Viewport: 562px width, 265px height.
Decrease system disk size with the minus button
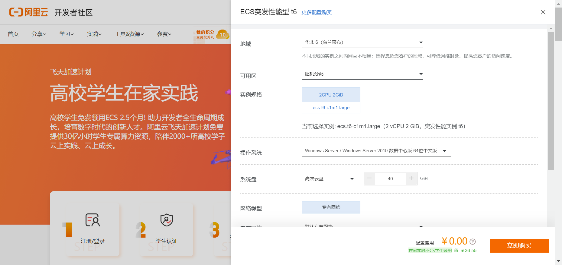[369, 178]
